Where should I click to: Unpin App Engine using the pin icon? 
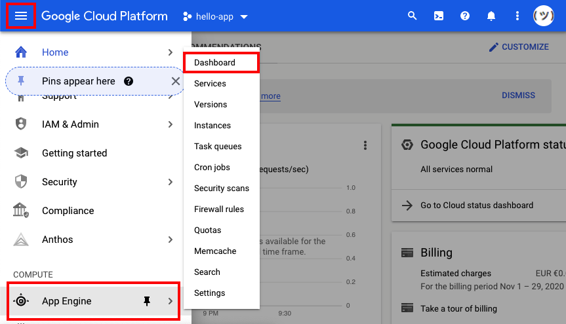pyautogui.click(x=147, y=301)
